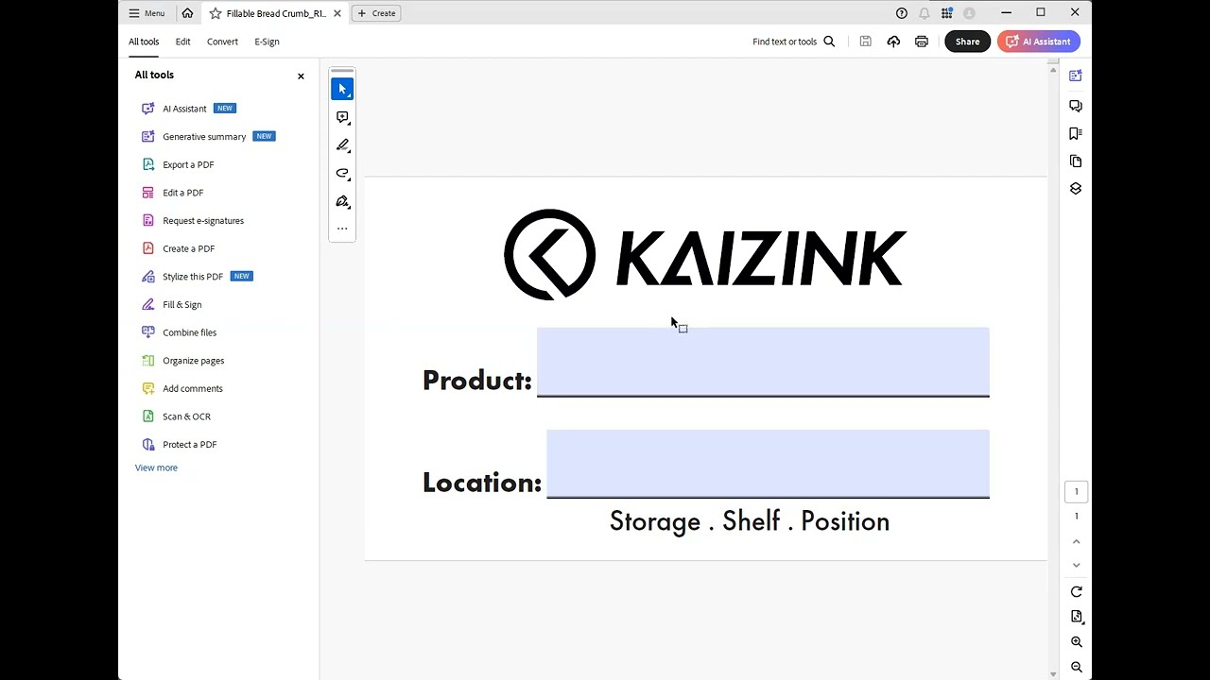This screenshot has height=680, width=1210.
Task: Zoom in with the plus magnifier
Action: tap(1076, 642)
